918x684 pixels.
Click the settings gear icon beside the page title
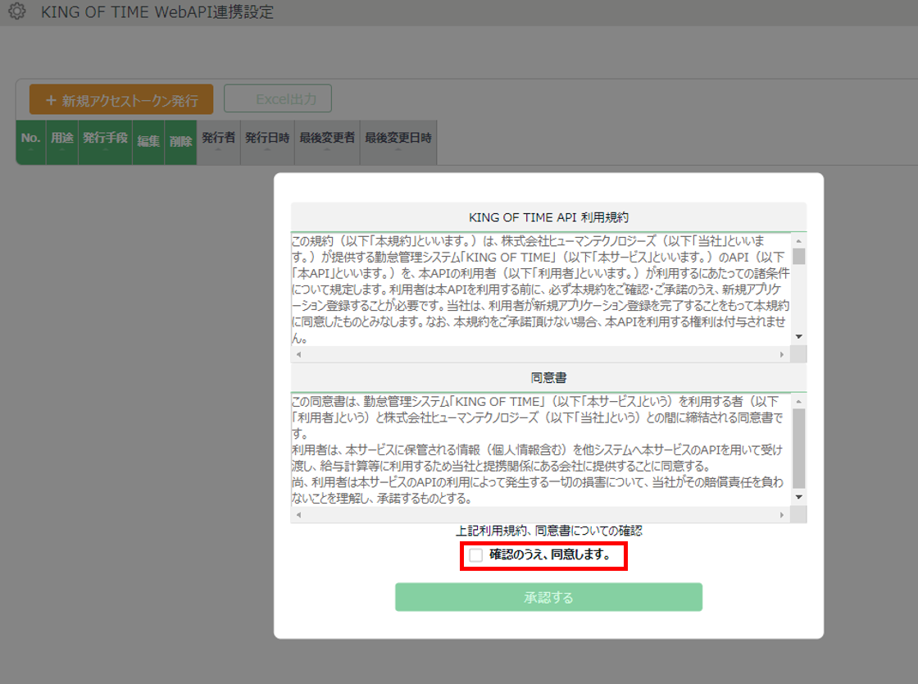pos(17,11)
